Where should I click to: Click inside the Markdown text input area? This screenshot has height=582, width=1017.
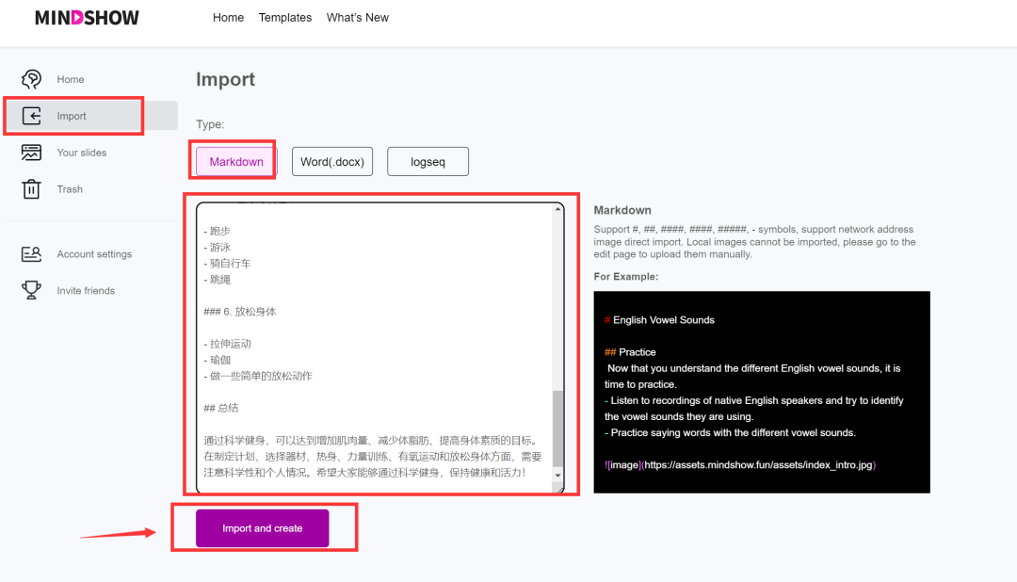pyautogui.click(x=377, y=339)
